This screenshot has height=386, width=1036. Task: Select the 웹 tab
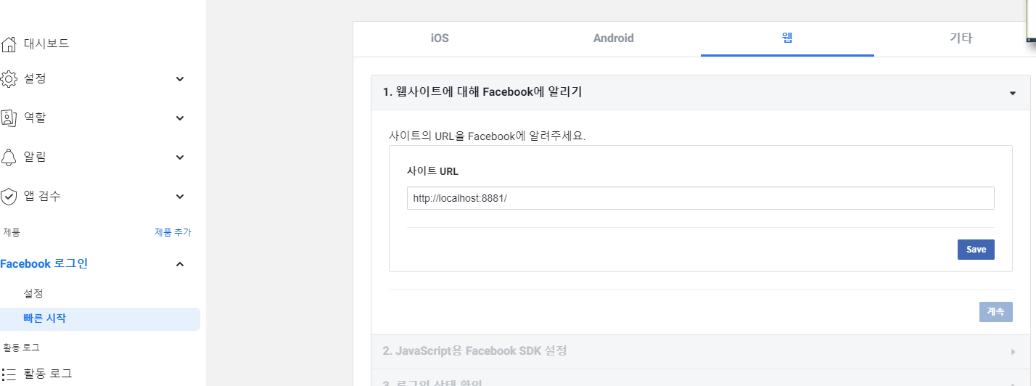tap(787, 38)
